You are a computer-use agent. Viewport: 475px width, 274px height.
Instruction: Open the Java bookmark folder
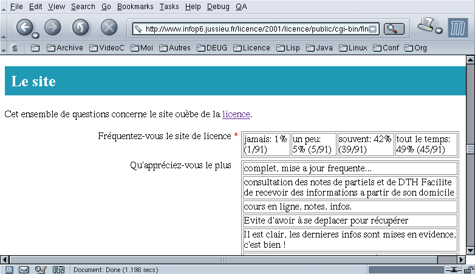click(x=320, y=48)
